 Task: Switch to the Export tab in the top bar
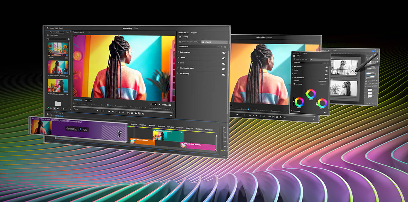(x=61, y=28)
